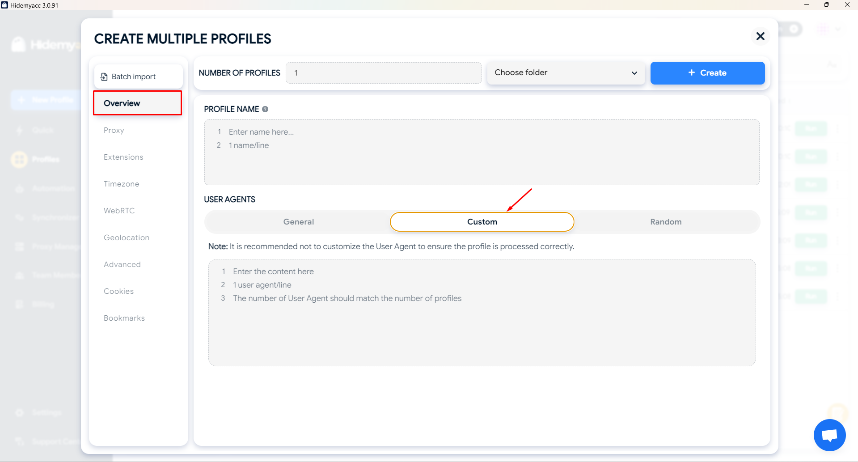
Task: Select the Random user agent option
Action: pos(665,222)
